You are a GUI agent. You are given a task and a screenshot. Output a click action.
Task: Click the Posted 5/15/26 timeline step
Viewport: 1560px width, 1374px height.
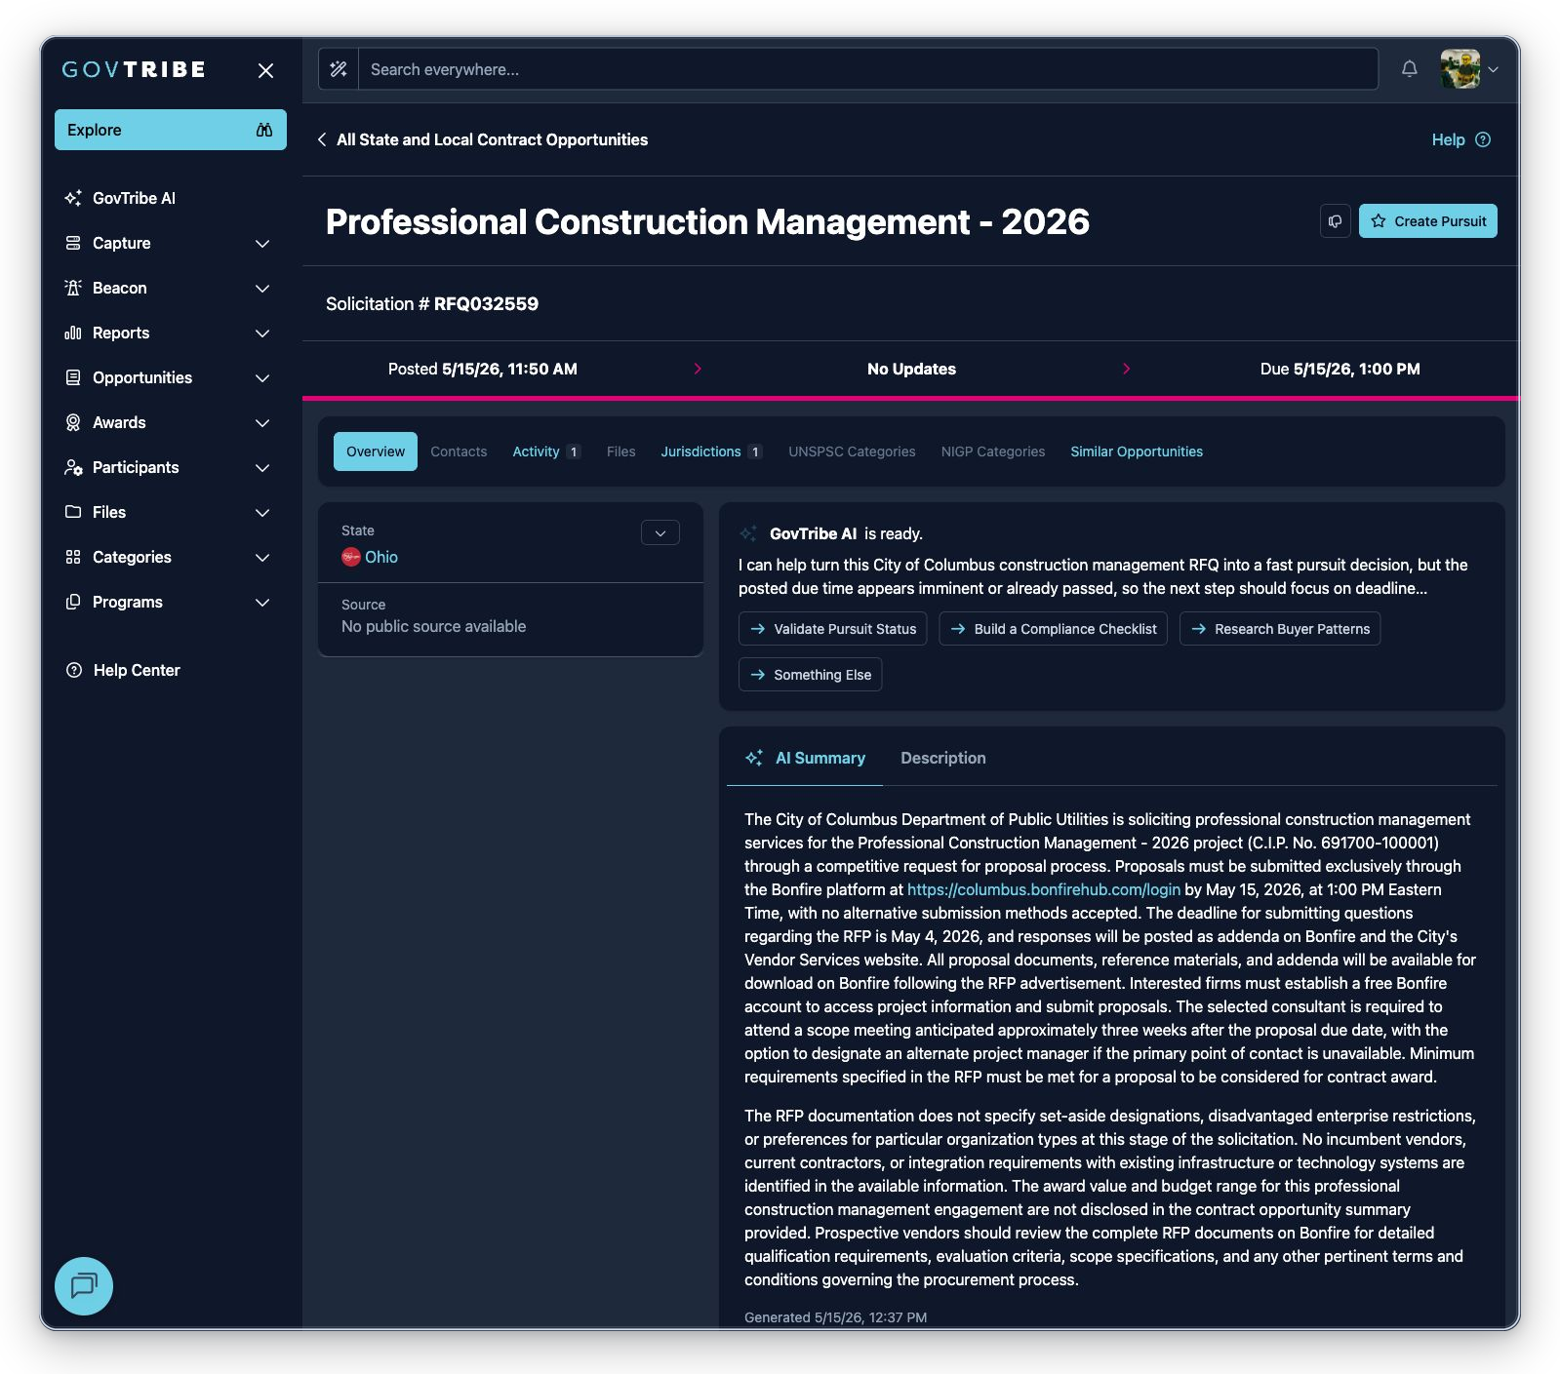coord(483,369)
